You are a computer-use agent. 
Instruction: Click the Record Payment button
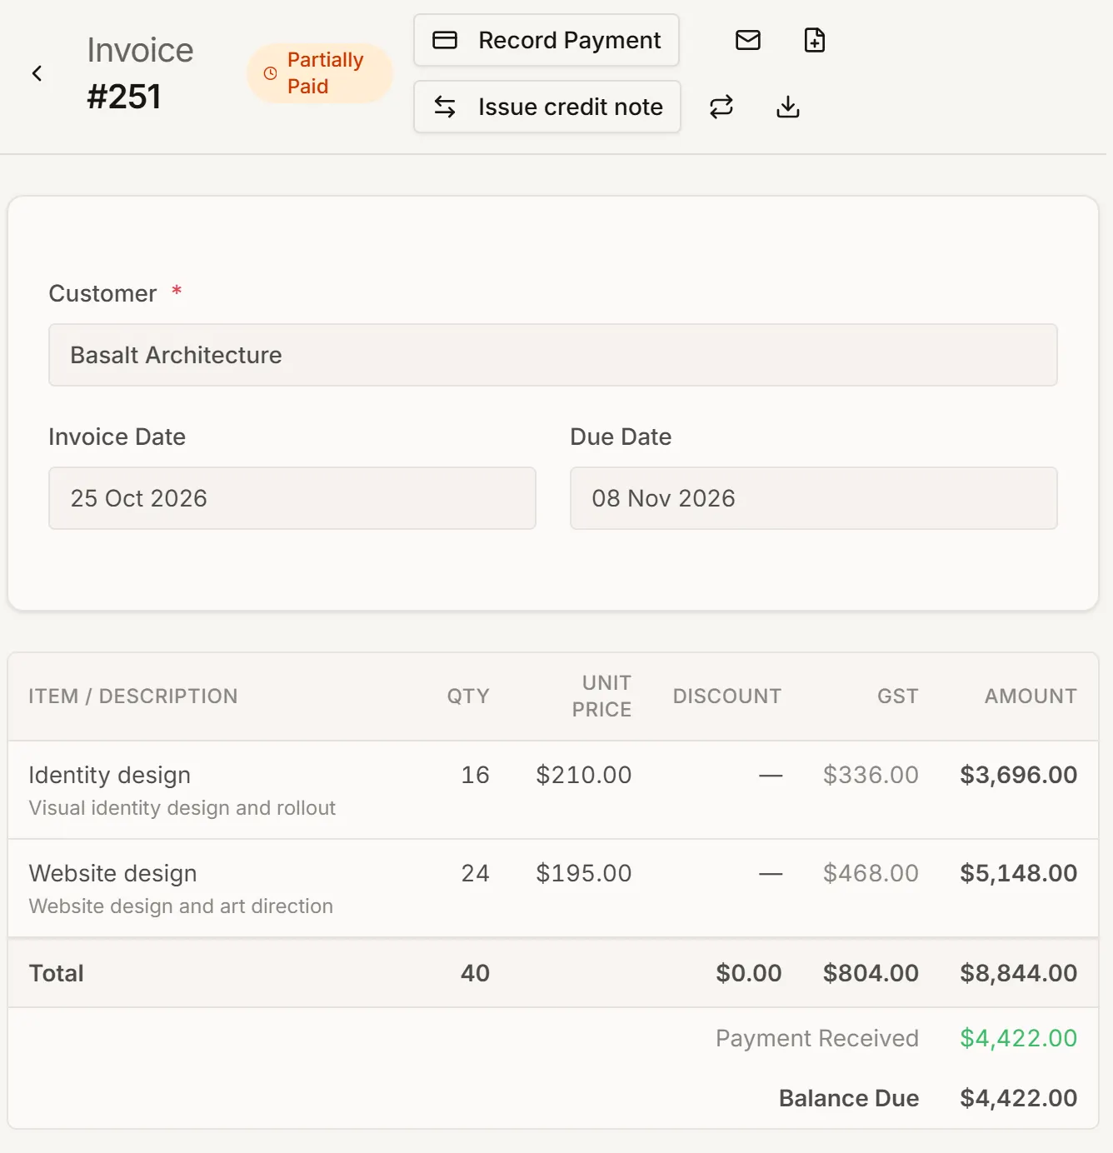point(547,40)
